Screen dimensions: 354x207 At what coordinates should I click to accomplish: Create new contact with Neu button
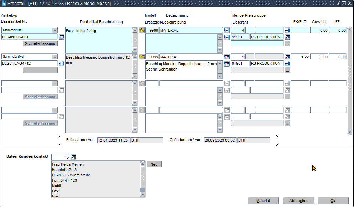click(154, 164)
